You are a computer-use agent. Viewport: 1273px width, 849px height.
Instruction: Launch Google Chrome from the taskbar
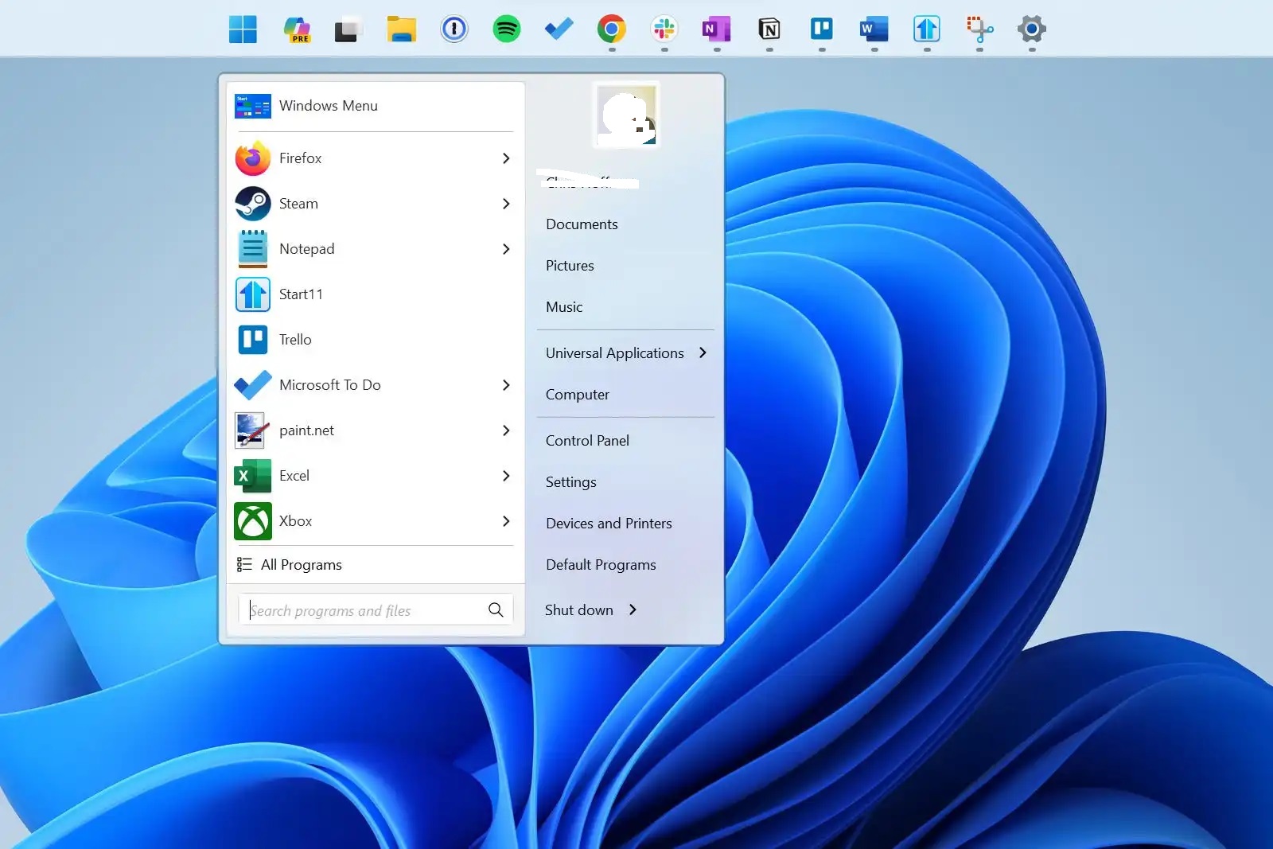coord(611,29)
